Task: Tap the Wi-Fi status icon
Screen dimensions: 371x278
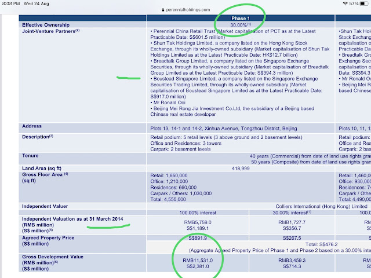Action: tap(345, 3)
